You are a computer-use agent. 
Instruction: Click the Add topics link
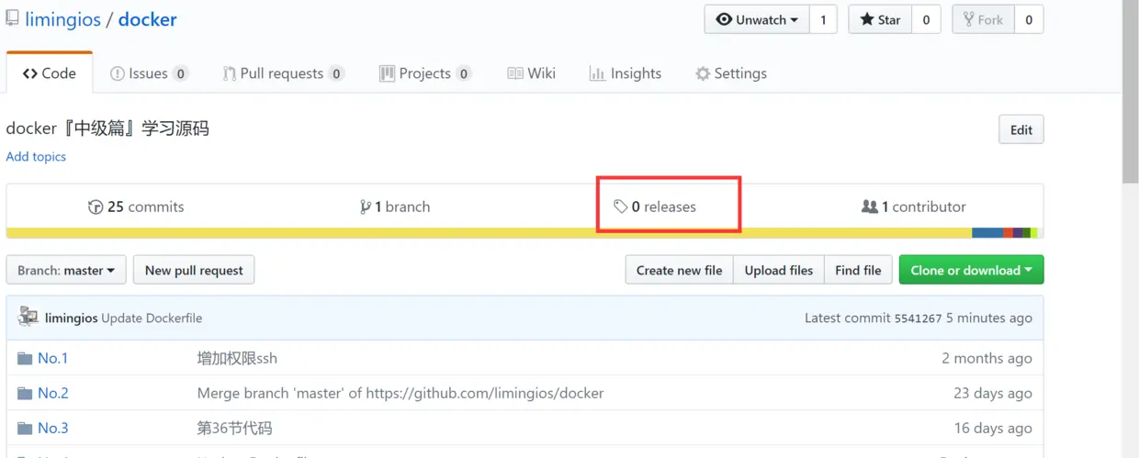pyautogui.click(x=36, y=156)
